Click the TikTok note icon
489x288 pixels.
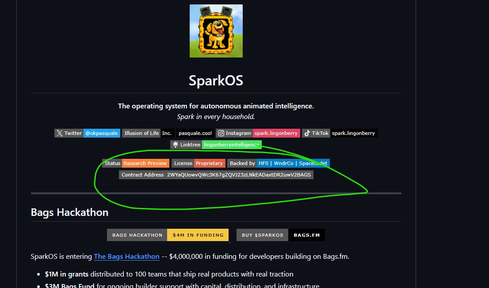[307, 133]
